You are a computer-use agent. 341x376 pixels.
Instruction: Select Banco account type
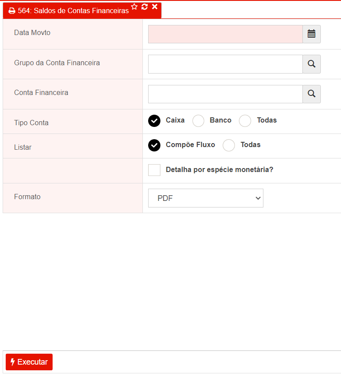pos(199,121)
